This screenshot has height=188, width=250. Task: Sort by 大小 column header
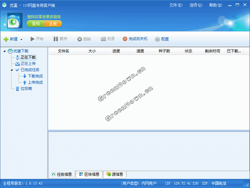pos(92,51)
